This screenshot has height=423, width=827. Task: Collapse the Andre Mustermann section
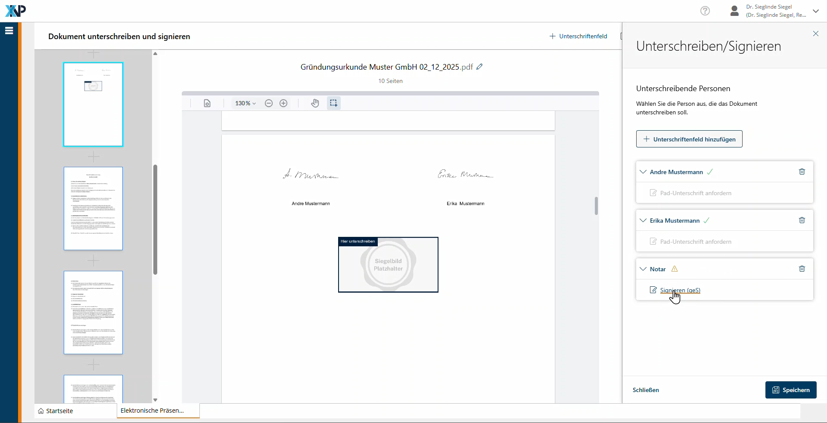[x=643, y=172]
